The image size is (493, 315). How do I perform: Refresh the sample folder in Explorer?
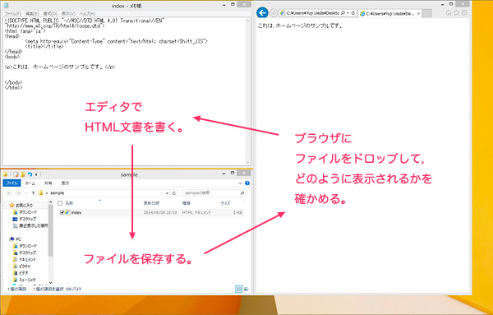click(174, 193)
